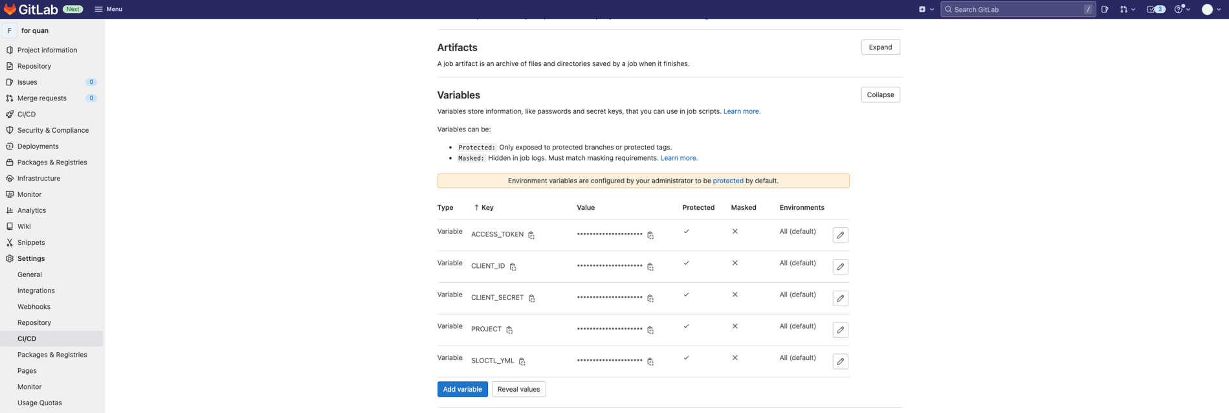Open the To-Do list with 3 items
The height and width of the screenshot is (413, 1229).
coord(1155,9)
